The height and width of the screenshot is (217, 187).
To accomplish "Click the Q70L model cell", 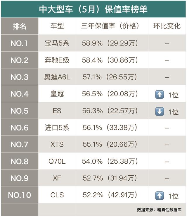I will click(57, 161).
